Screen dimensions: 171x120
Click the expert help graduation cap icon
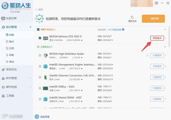tap(37, 117)
